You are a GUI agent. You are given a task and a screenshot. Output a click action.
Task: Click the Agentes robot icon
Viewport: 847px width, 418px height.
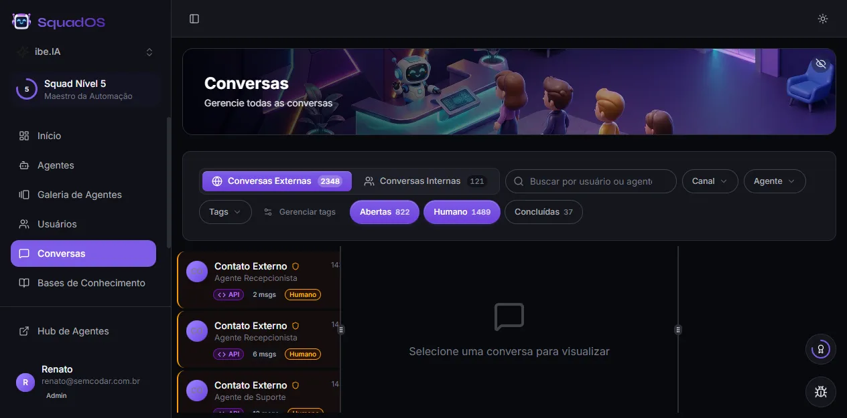24,165
